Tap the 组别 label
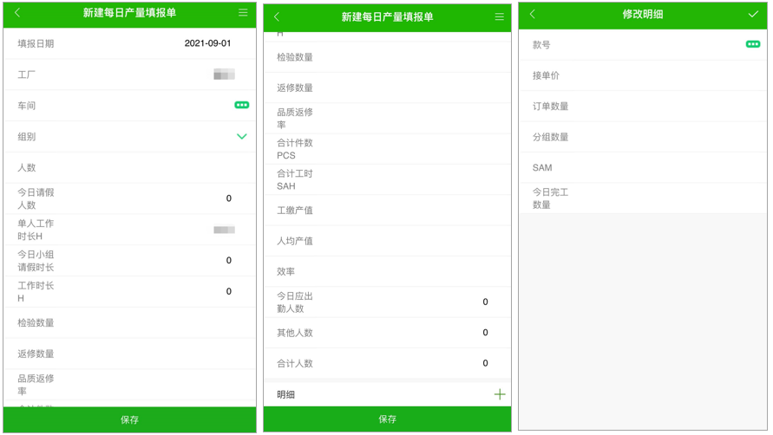 coord(27,136)
